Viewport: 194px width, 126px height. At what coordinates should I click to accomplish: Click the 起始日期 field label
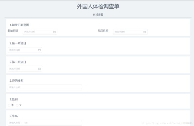click(x=13, y=31)
